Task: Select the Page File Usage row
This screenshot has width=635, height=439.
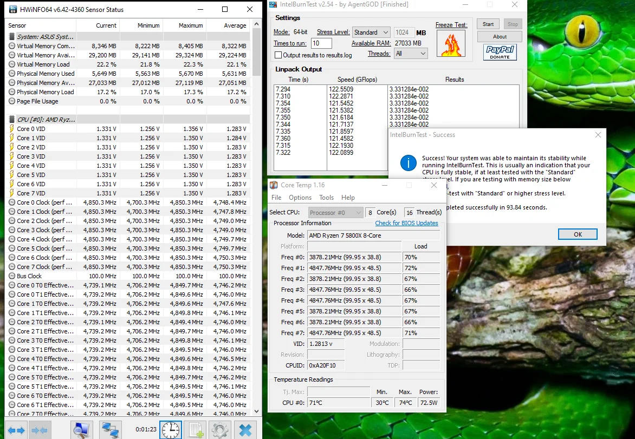Action: 128,101
